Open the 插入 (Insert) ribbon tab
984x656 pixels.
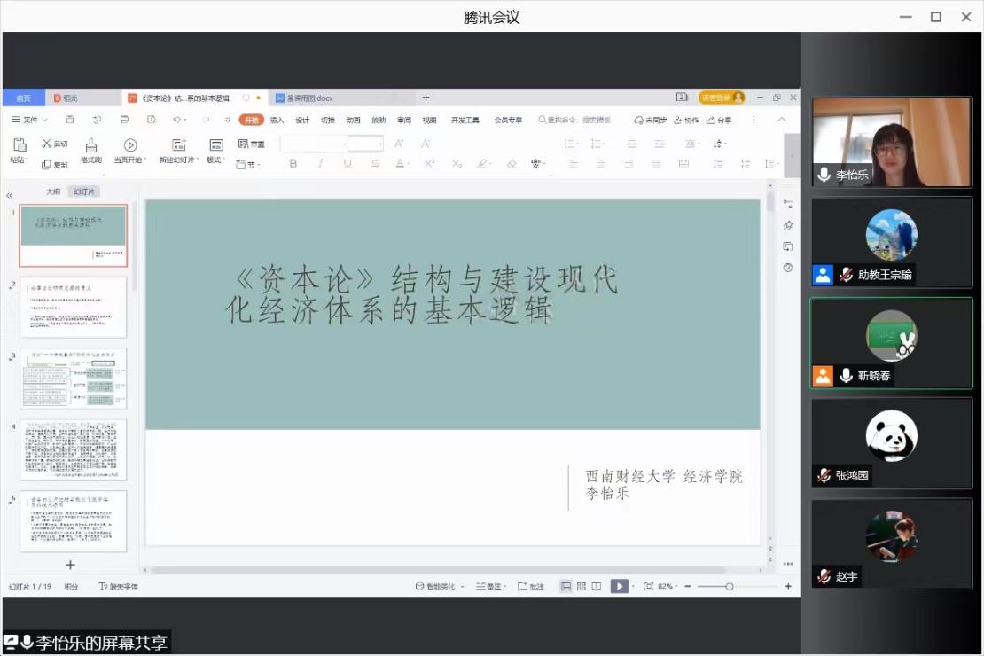click(x=277, y=120)
